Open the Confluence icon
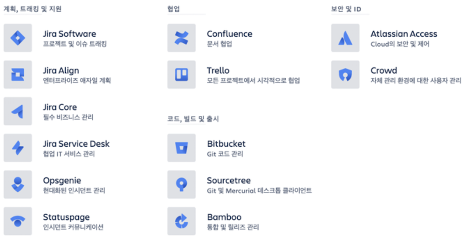466x238 pixels. pyautogui.click(x=182, y=38)
